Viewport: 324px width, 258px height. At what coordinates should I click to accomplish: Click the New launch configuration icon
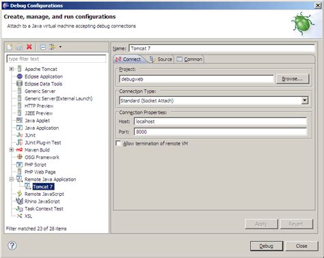tap(10, 47)
